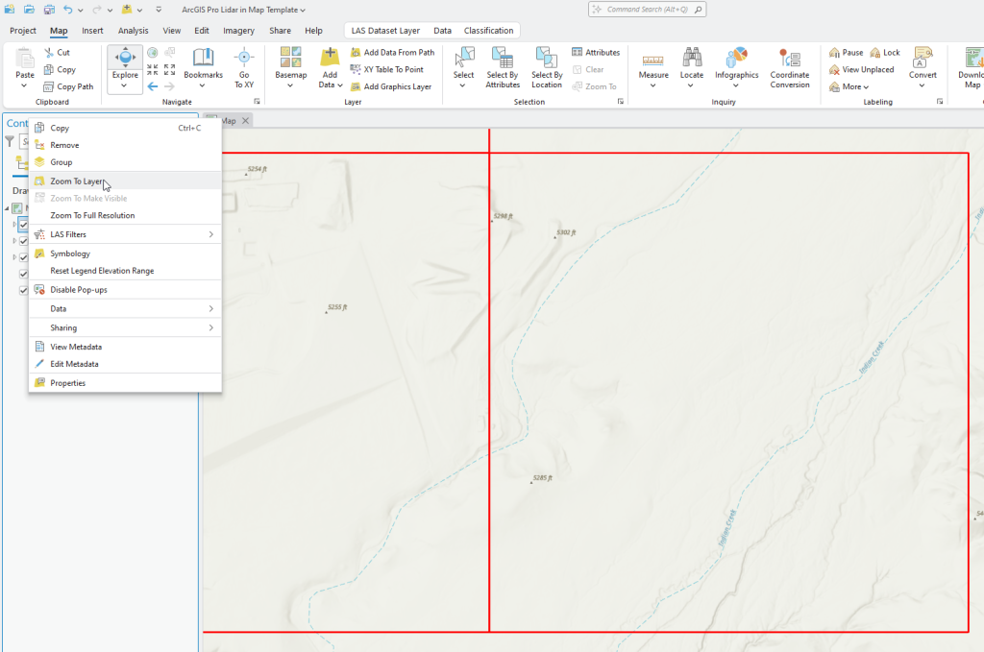Open the Imagery ribbon tab
Screen dimensions: 984x652
click(242, 30)
